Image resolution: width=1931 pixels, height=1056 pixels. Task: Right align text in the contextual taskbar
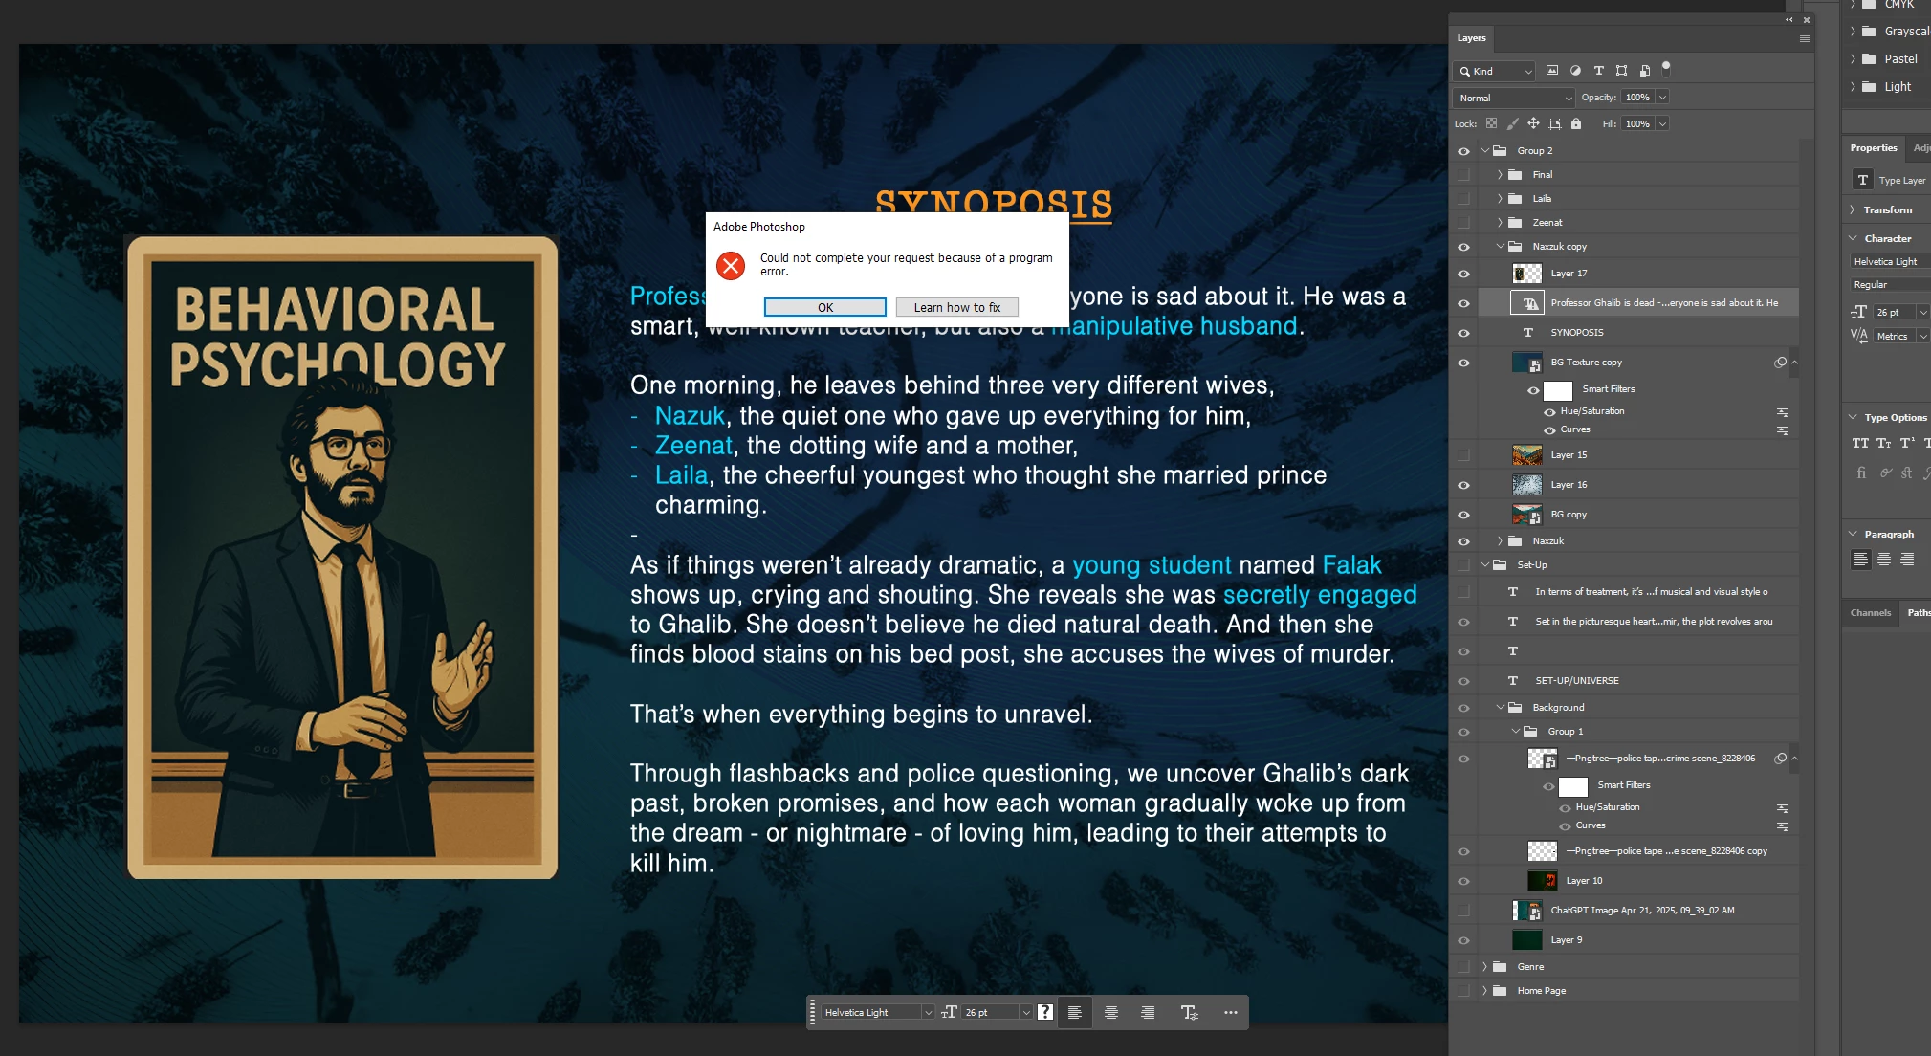pyautogui.click(x=1147, y=1012)
